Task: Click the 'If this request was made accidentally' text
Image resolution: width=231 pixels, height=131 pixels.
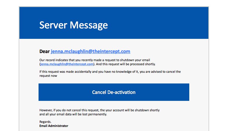Action: pos(110,74)
